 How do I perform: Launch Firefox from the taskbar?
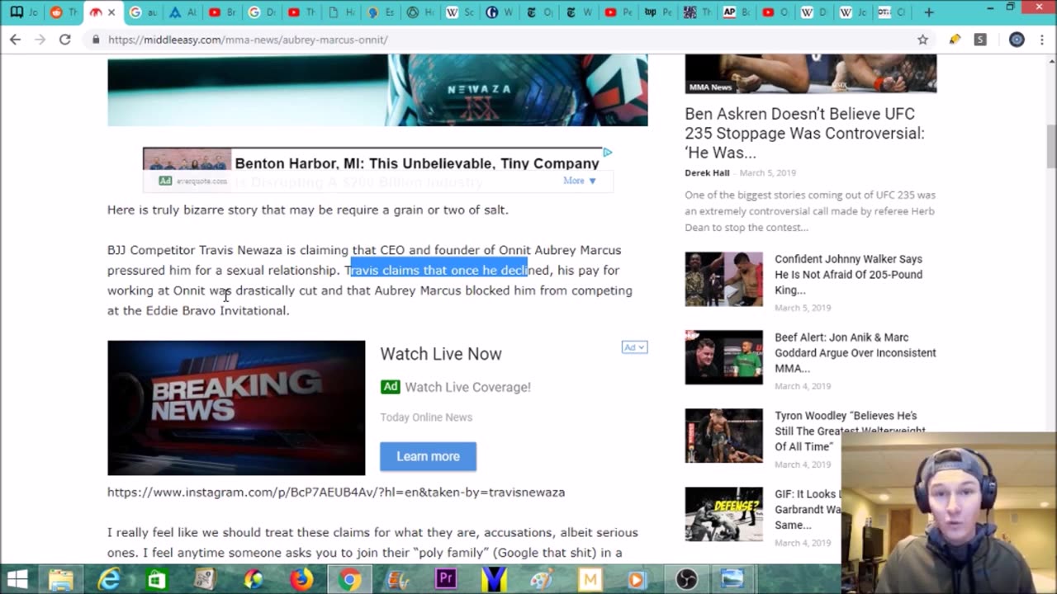301,579
